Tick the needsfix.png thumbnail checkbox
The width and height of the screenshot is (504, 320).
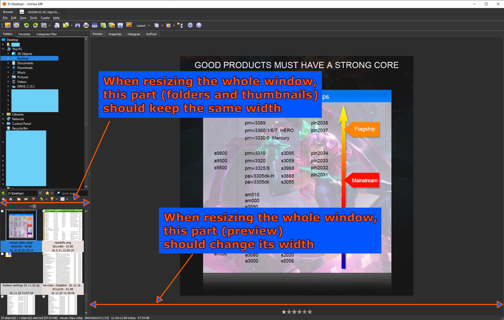click(44, 211)
